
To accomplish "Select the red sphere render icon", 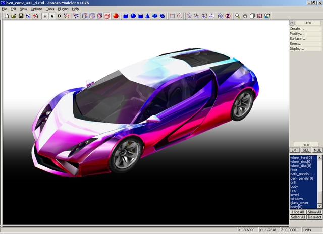I will point(116,16).
